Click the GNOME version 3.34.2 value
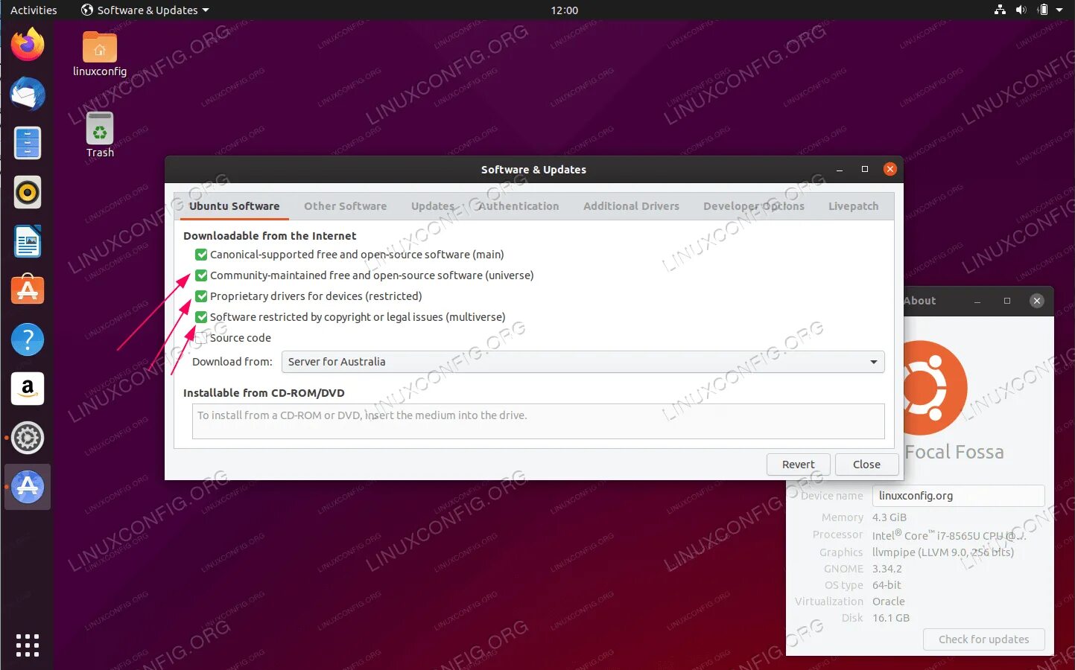 (x=887, y=569)
